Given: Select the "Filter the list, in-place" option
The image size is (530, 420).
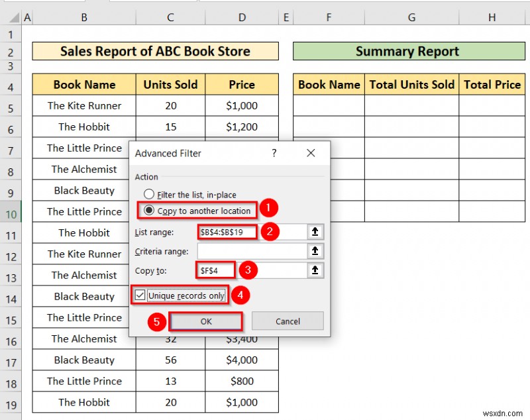Looking at the screenshot, I should [x=150, y=195].
